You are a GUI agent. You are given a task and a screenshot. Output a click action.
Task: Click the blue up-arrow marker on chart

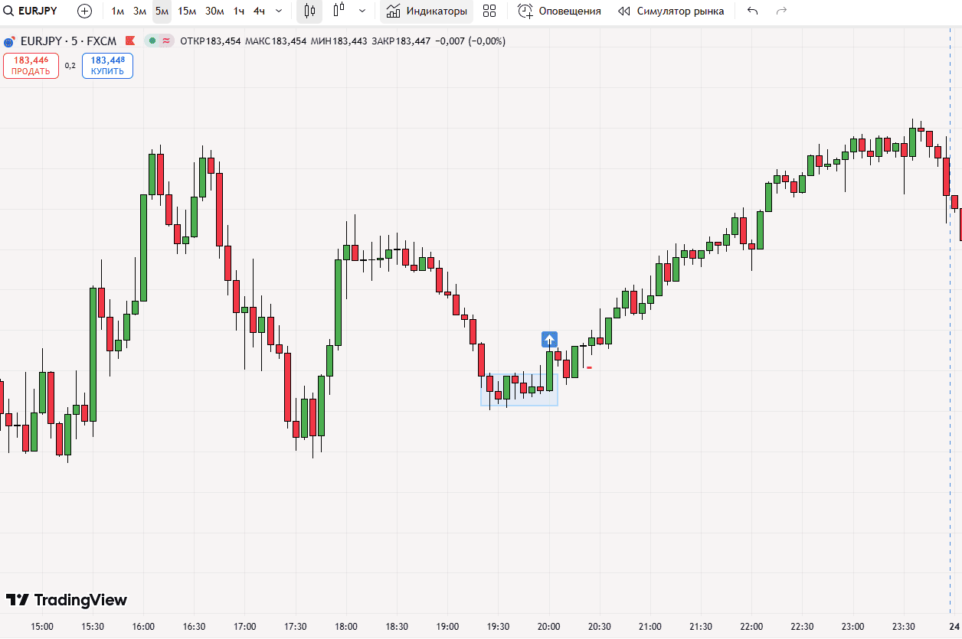point(549,340)
